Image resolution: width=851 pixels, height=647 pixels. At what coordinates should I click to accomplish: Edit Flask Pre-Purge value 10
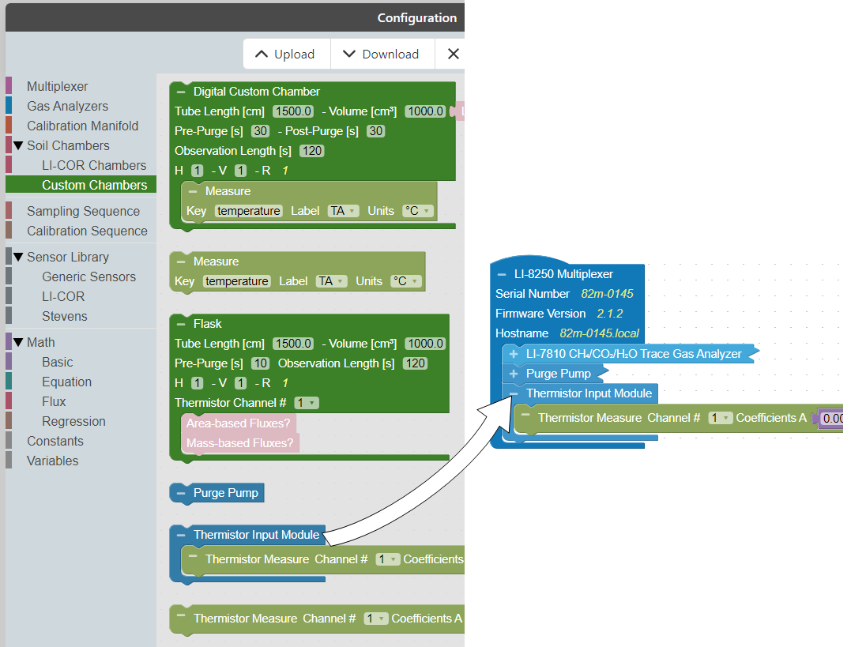tap(261, 363)
